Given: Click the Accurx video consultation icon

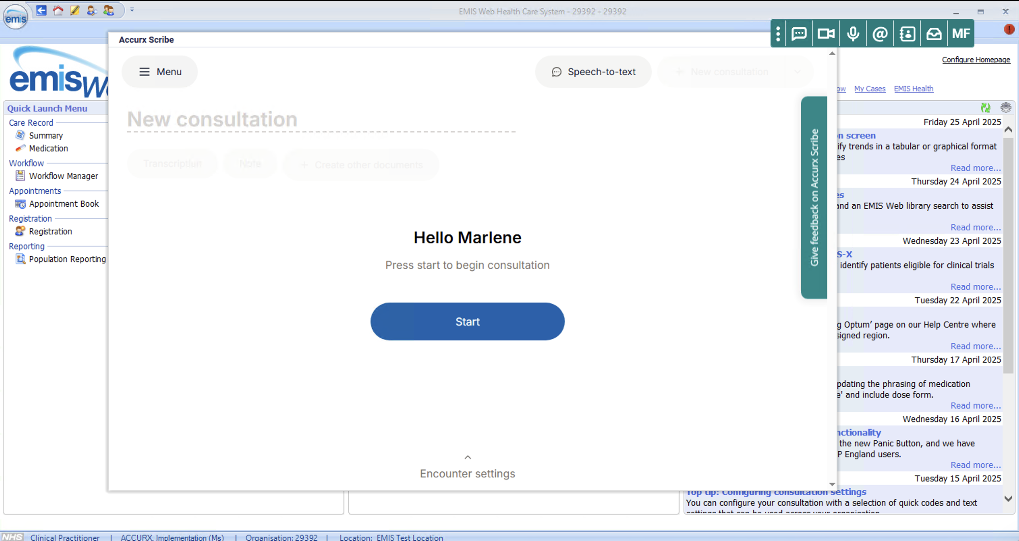Looking at the screenshot, I should pos(826,34).
